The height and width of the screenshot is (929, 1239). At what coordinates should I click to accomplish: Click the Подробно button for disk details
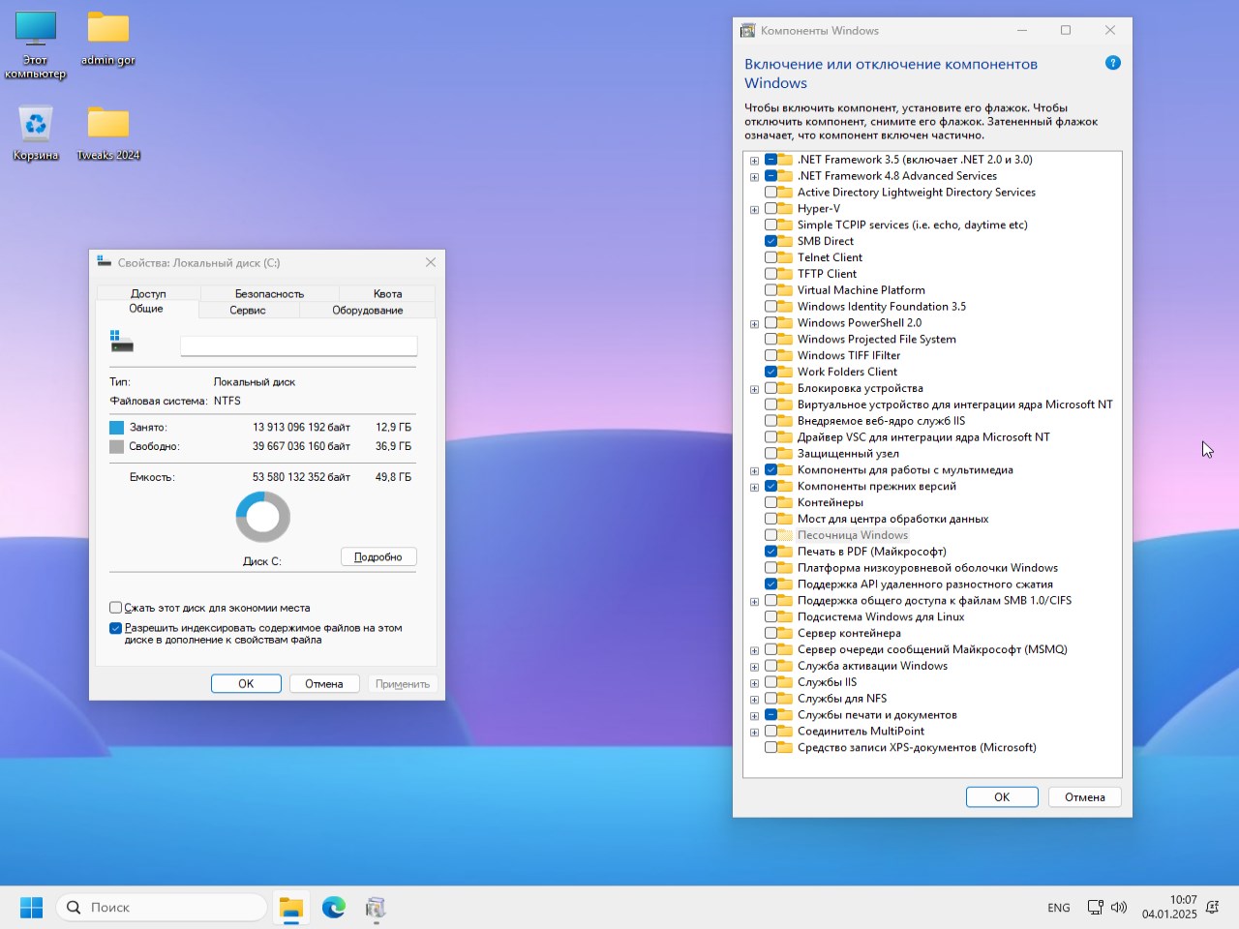378,557
